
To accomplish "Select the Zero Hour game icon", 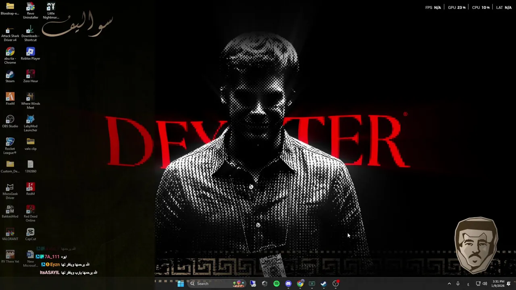I will click(x=31, y=77).
